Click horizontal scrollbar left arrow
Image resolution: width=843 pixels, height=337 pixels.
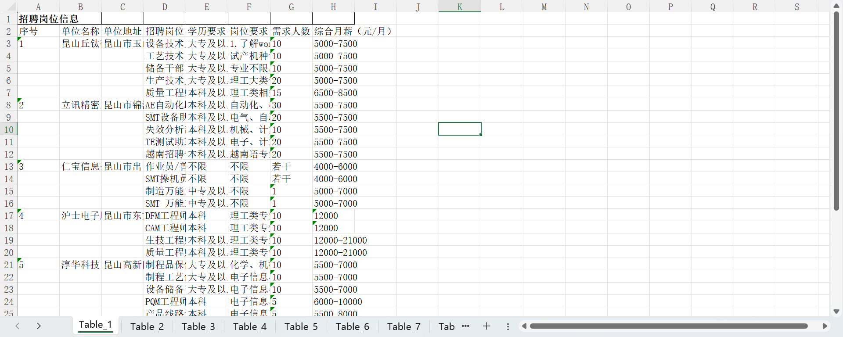coord(524,326)
